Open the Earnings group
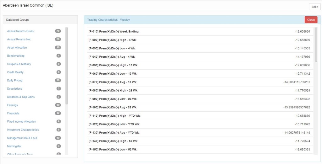The width and height of the screenshot is (322, 164). tap(13, 105)
